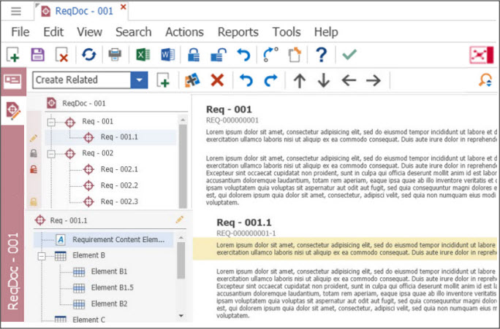The width and height of the screenshot is (500, 329).
Task: Click the closed padlock lock icon
Action: tap(193, 55)
